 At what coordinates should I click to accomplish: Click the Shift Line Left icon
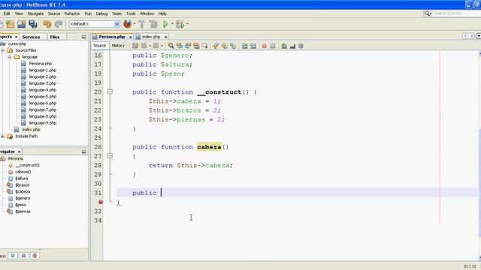tap(244, 46)
